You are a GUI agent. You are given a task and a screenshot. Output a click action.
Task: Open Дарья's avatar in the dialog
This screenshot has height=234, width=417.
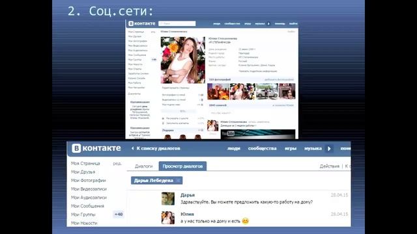pos(168,199)
